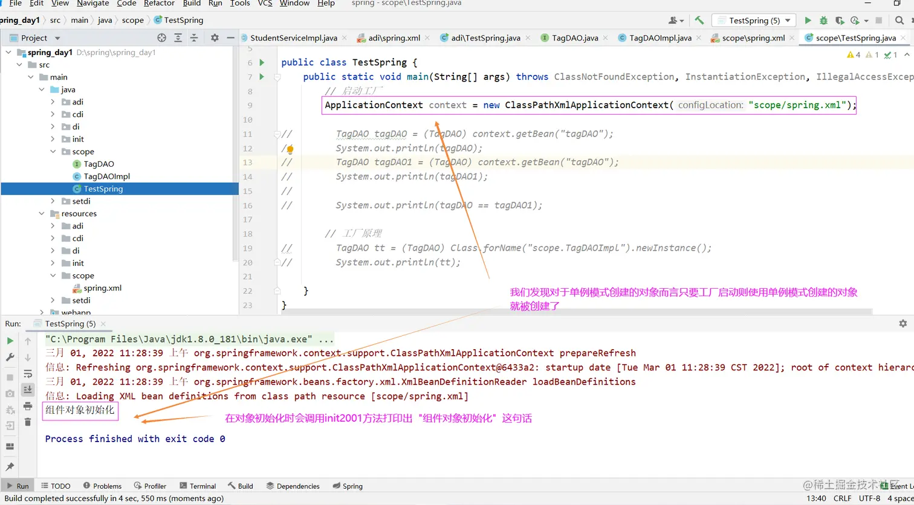Switch to TagDAO.java editor tab

click(x=575, y=37)
